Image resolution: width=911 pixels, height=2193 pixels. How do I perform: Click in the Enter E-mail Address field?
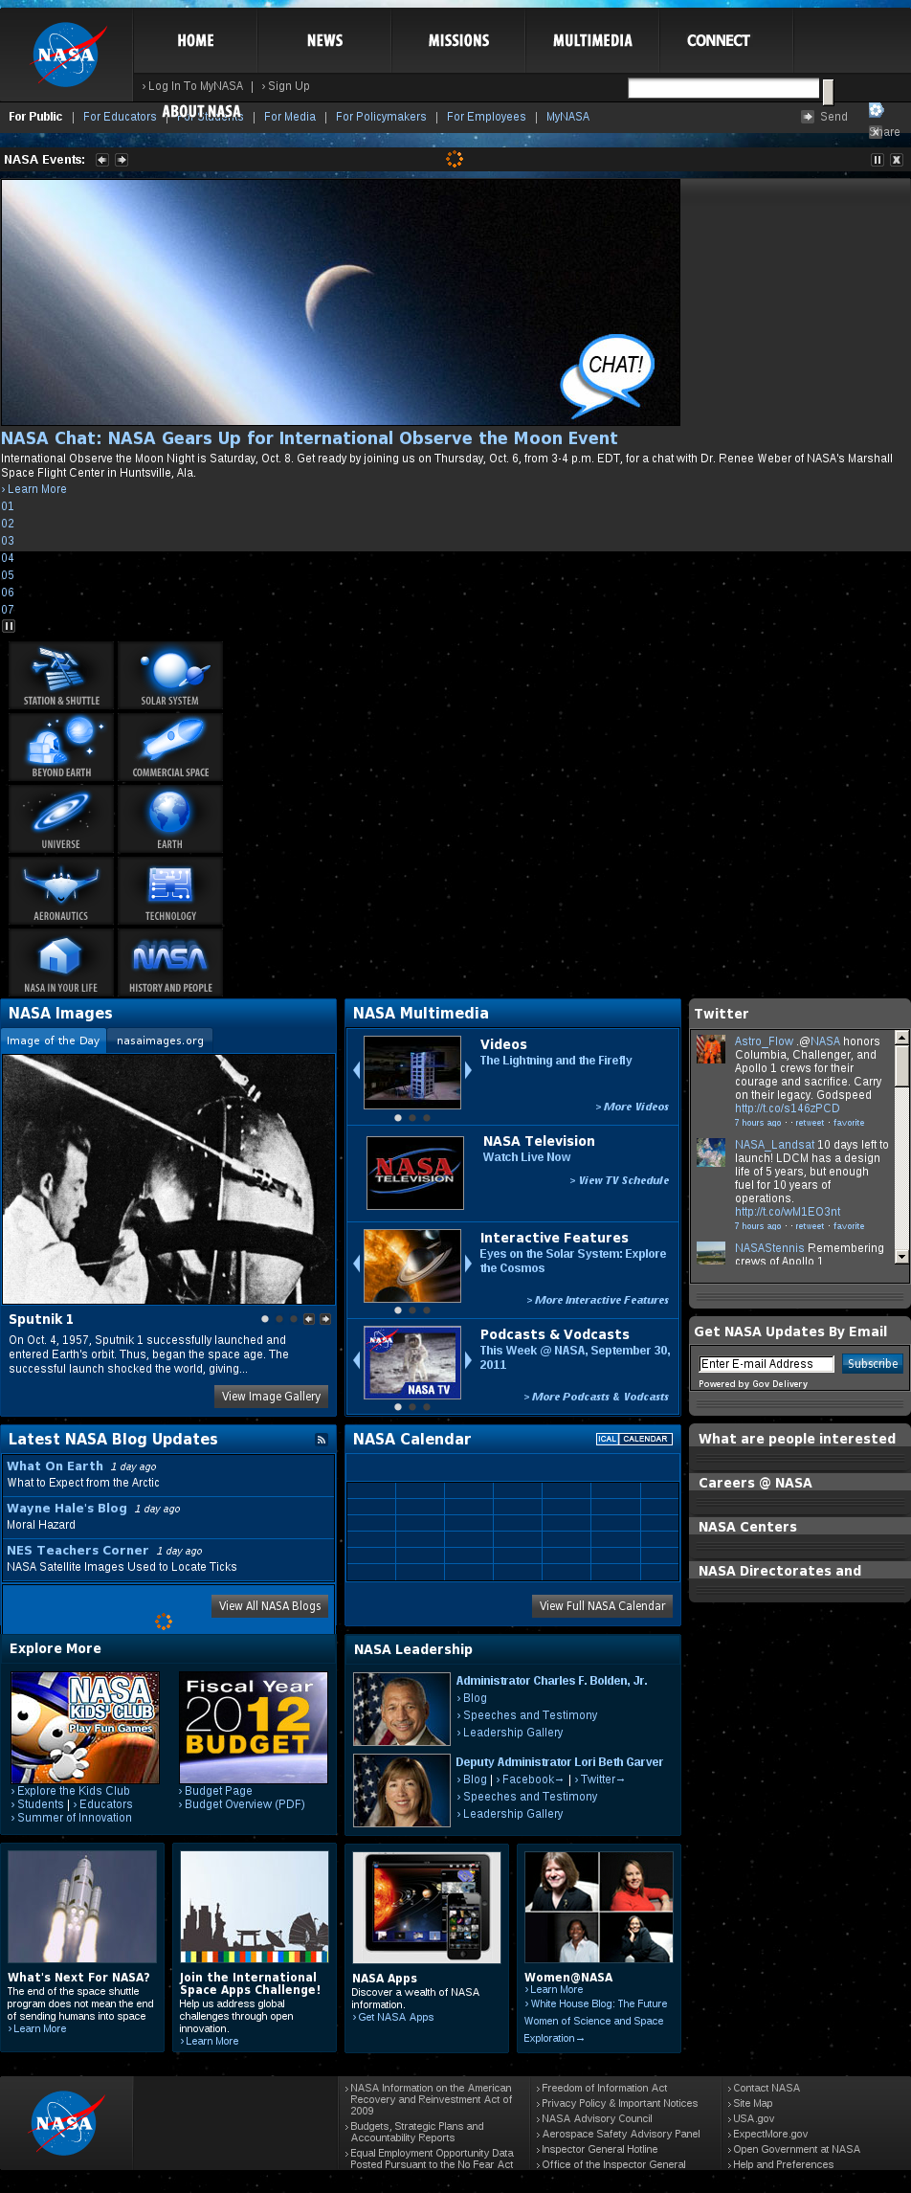[x=767, y=1364]
